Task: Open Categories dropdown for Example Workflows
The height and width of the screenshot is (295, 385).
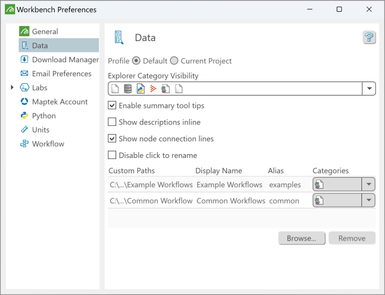Action: (368, 185)
